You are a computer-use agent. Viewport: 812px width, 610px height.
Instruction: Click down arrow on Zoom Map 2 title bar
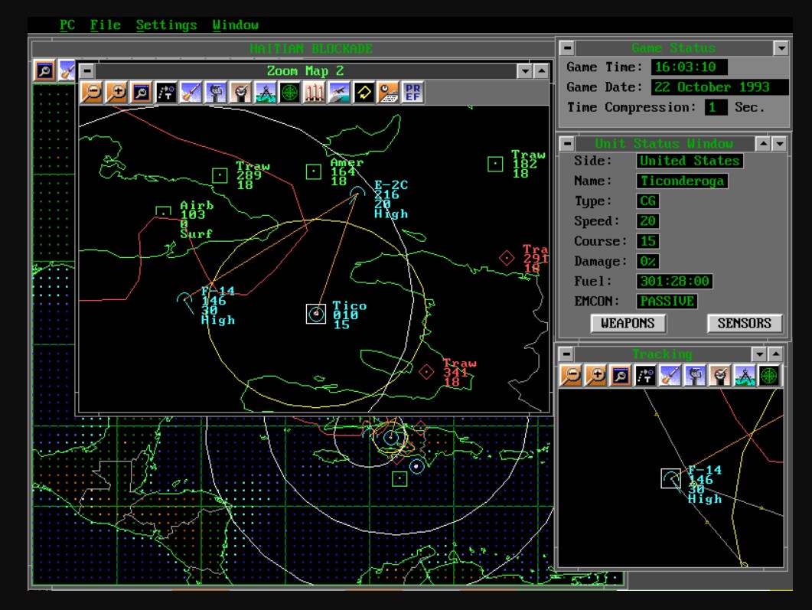point(525,71)
